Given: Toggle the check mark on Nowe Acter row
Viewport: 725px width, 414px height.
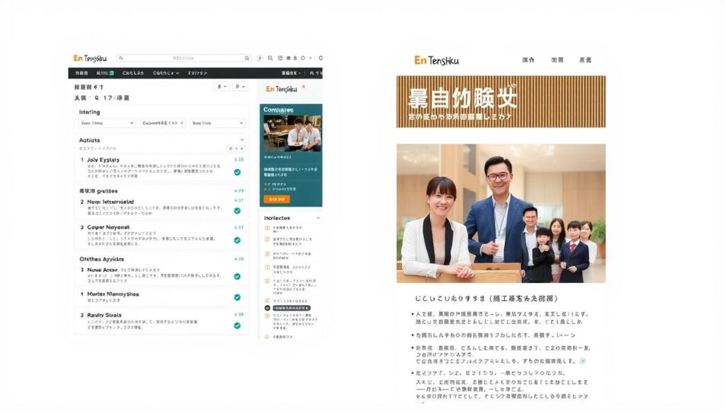Looking at the screenshot, I should 237,276.
